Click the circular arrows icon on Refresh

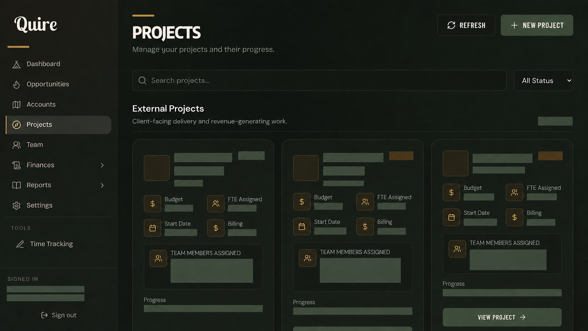pyautogui.click(x=451, y=25)
